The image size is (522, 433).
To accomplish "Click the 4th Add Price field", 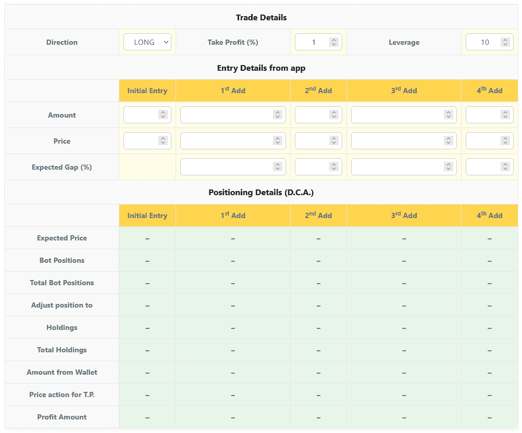I will pyautogui.click(x=489, y=141).
